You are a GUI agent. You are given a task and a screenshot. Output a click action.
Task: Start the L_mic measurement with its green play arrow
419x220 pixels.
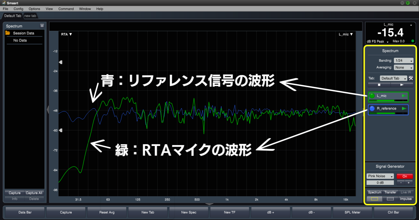click(x=404, y=96)
